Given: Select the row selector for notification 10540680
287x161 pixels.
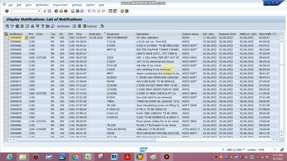Looking at the screenshot, I should 6,117.
